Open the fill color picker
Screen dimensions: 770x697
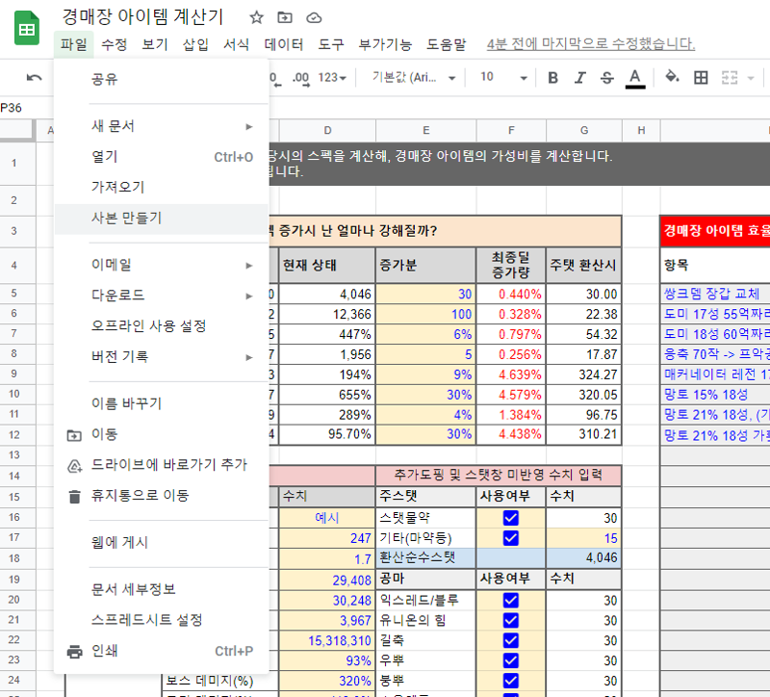672,78
